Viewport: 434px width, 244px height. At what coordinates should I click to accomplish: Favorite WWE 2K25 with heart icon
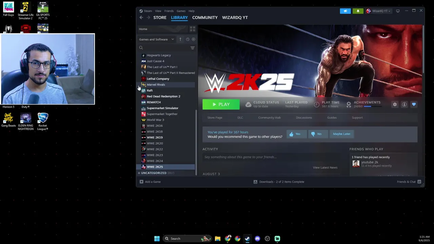[x=414, y=104]
